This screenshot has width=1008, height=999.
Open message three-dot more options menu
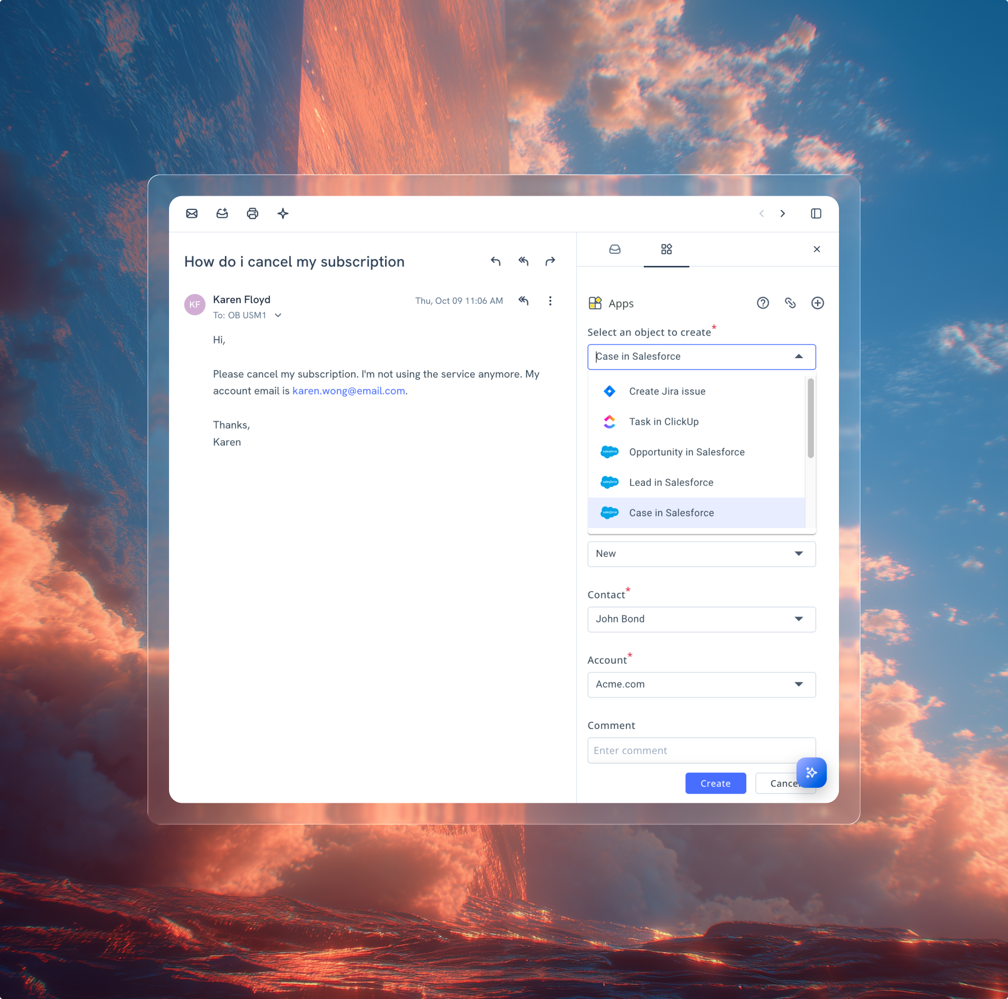coord(550,301)
